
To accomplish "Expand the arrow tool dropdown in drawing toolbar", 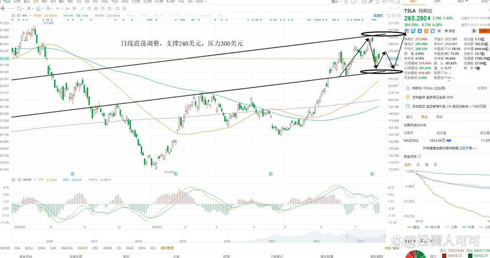I will tap(62, 9).
